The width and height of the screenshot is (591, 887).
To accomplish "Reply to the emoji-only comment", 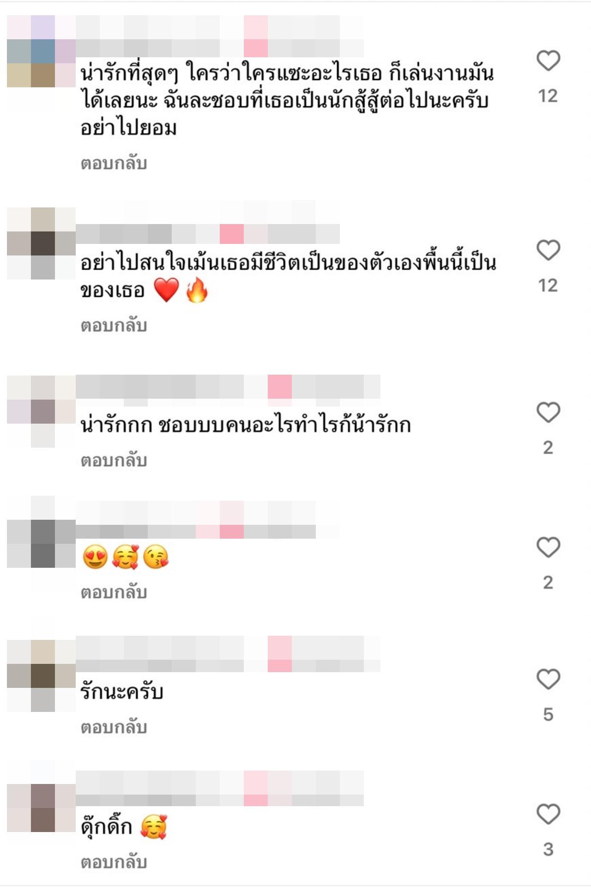I will tap(114, 592).
